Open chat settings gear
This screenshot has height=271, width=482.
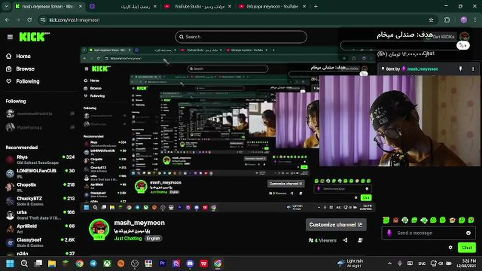click(x=451, y=248)
